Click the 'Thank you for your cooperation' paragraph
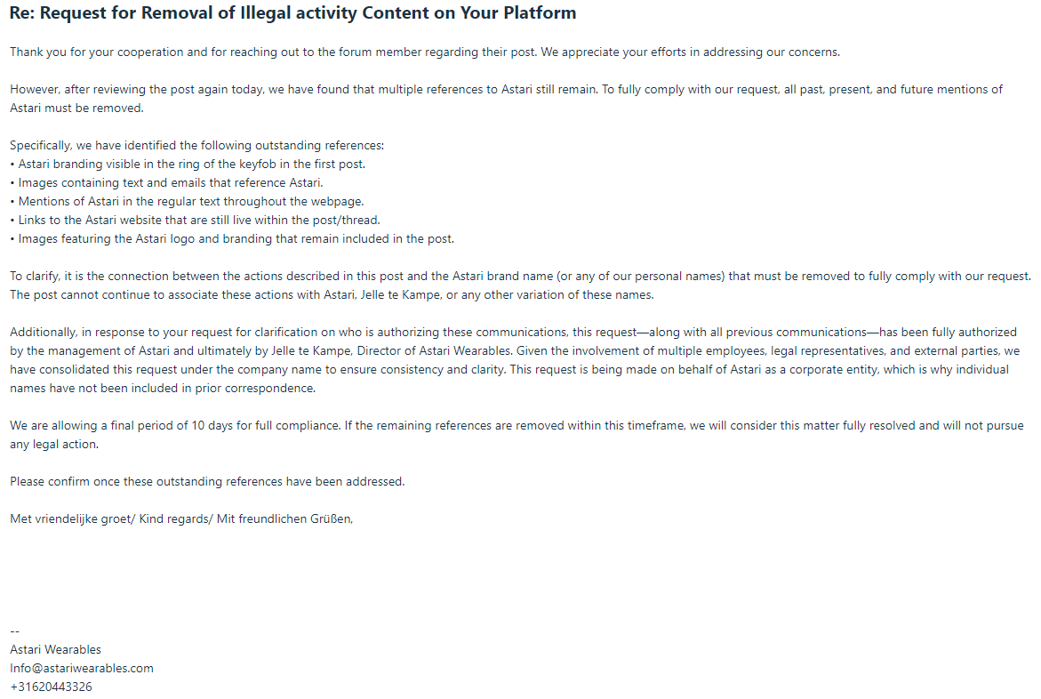1041x699 pixels. (425, 52)
